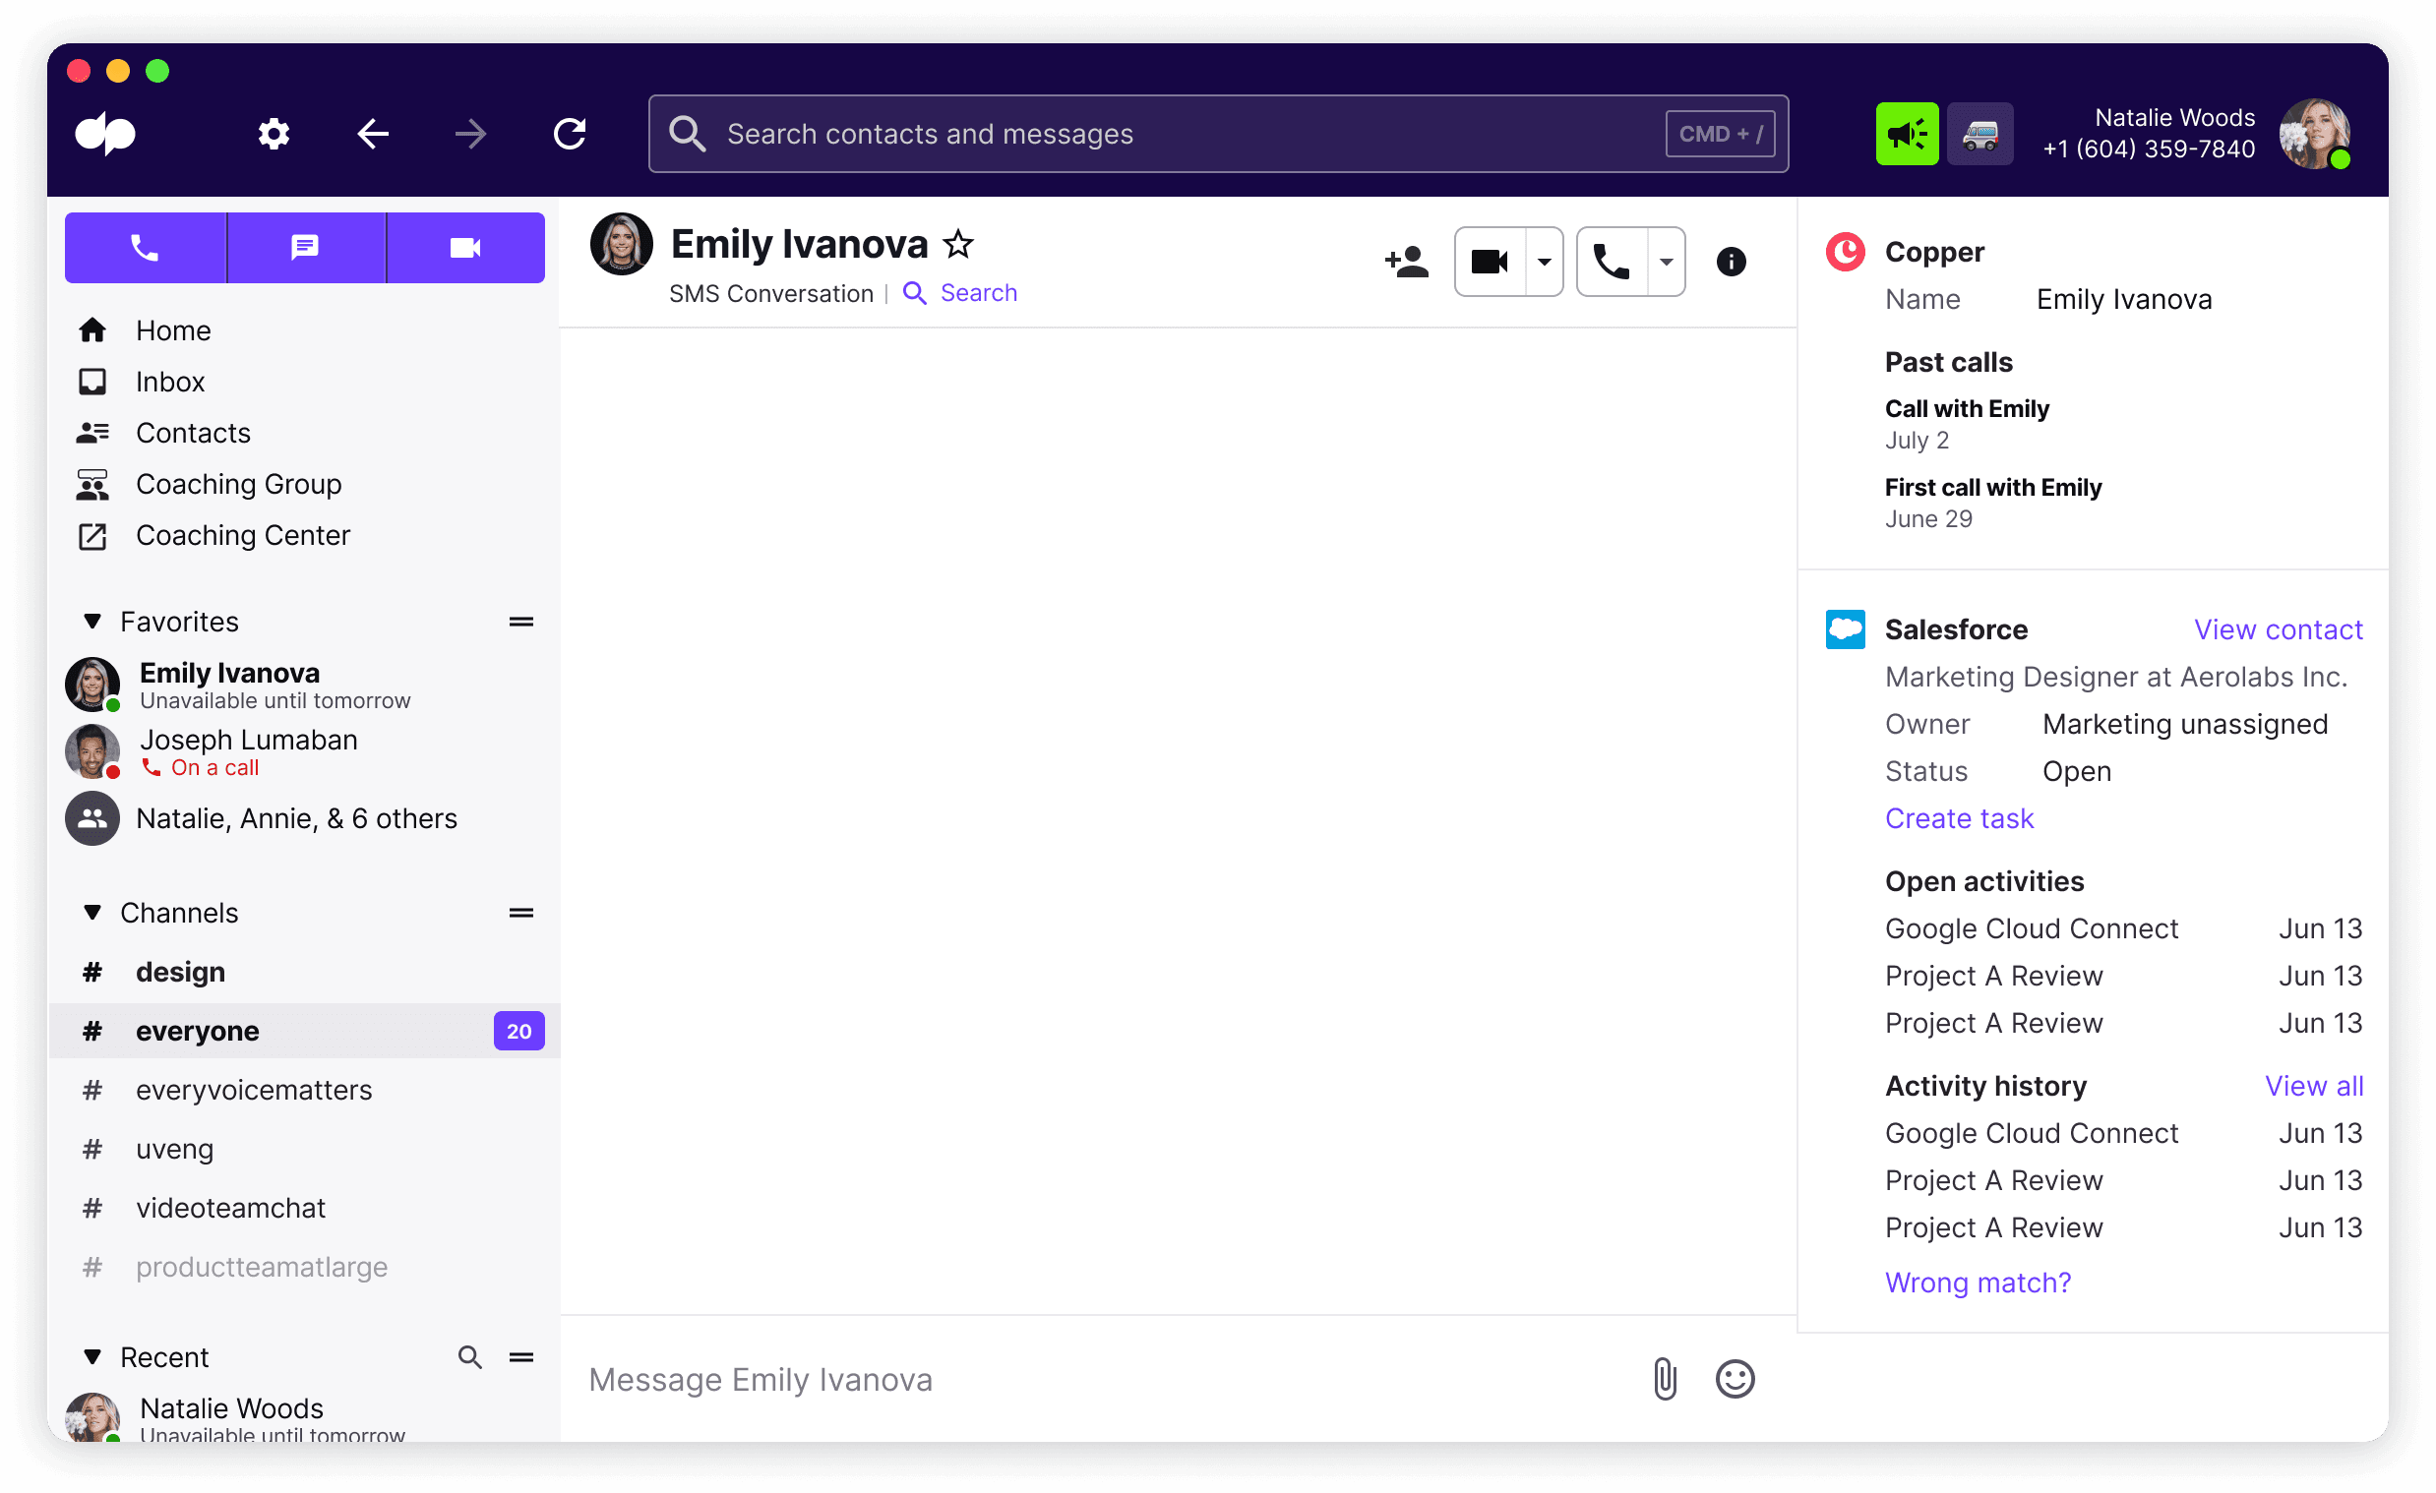Open the phone call dropdown arrow

[x=1666, y=262]
